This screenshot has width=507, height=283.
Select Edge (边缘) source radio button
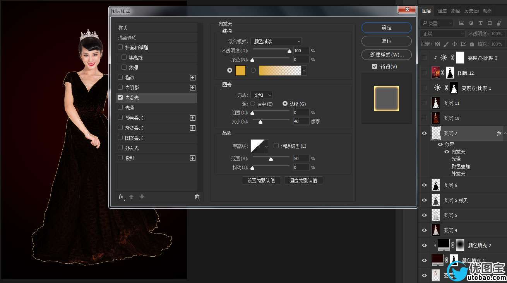pyautogui.click(x=285, y=104)
